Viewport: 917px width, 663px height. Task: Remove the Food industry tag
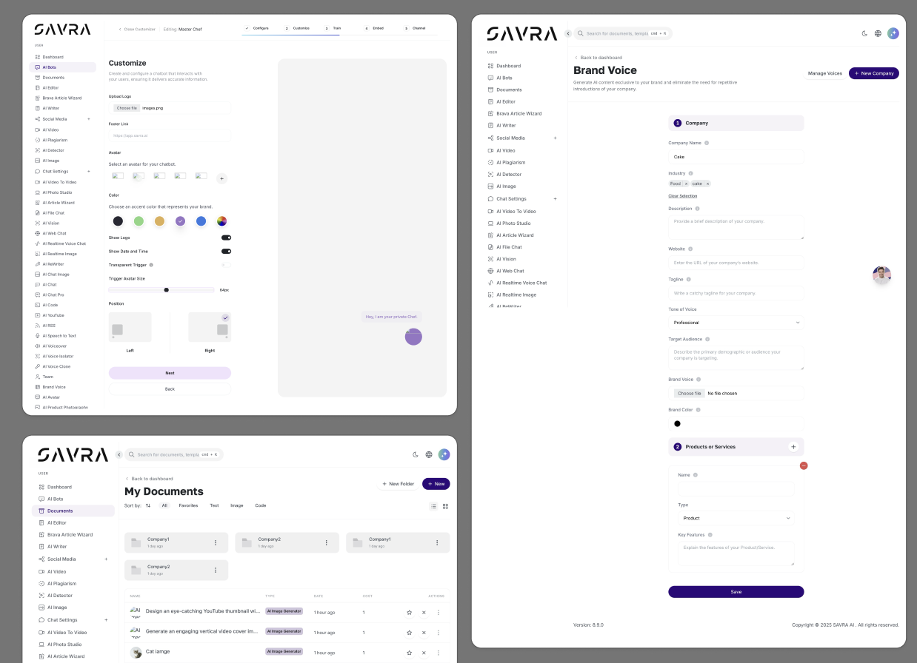(x=686, y=184)
